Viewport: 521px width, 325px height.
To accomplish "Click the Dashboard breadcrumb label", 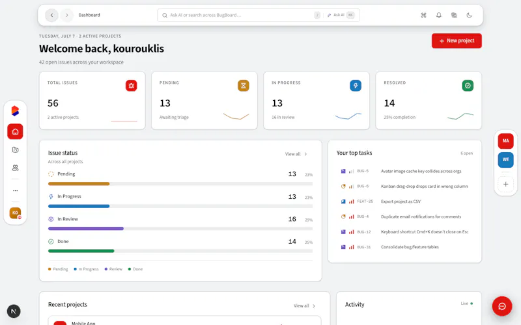I will click(x=89, y=15).
